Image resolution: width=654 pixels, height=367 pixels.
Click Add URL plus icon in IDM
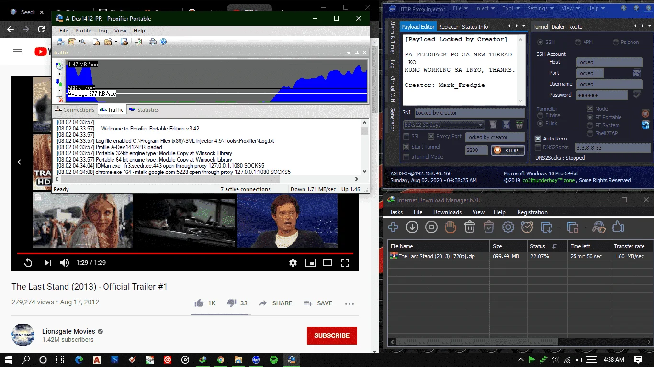pos(393,227)
